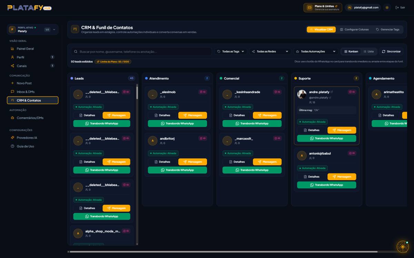Open Guia de Uso in sidebar
This screenshot has height=258, width=414.
(33, 146)
